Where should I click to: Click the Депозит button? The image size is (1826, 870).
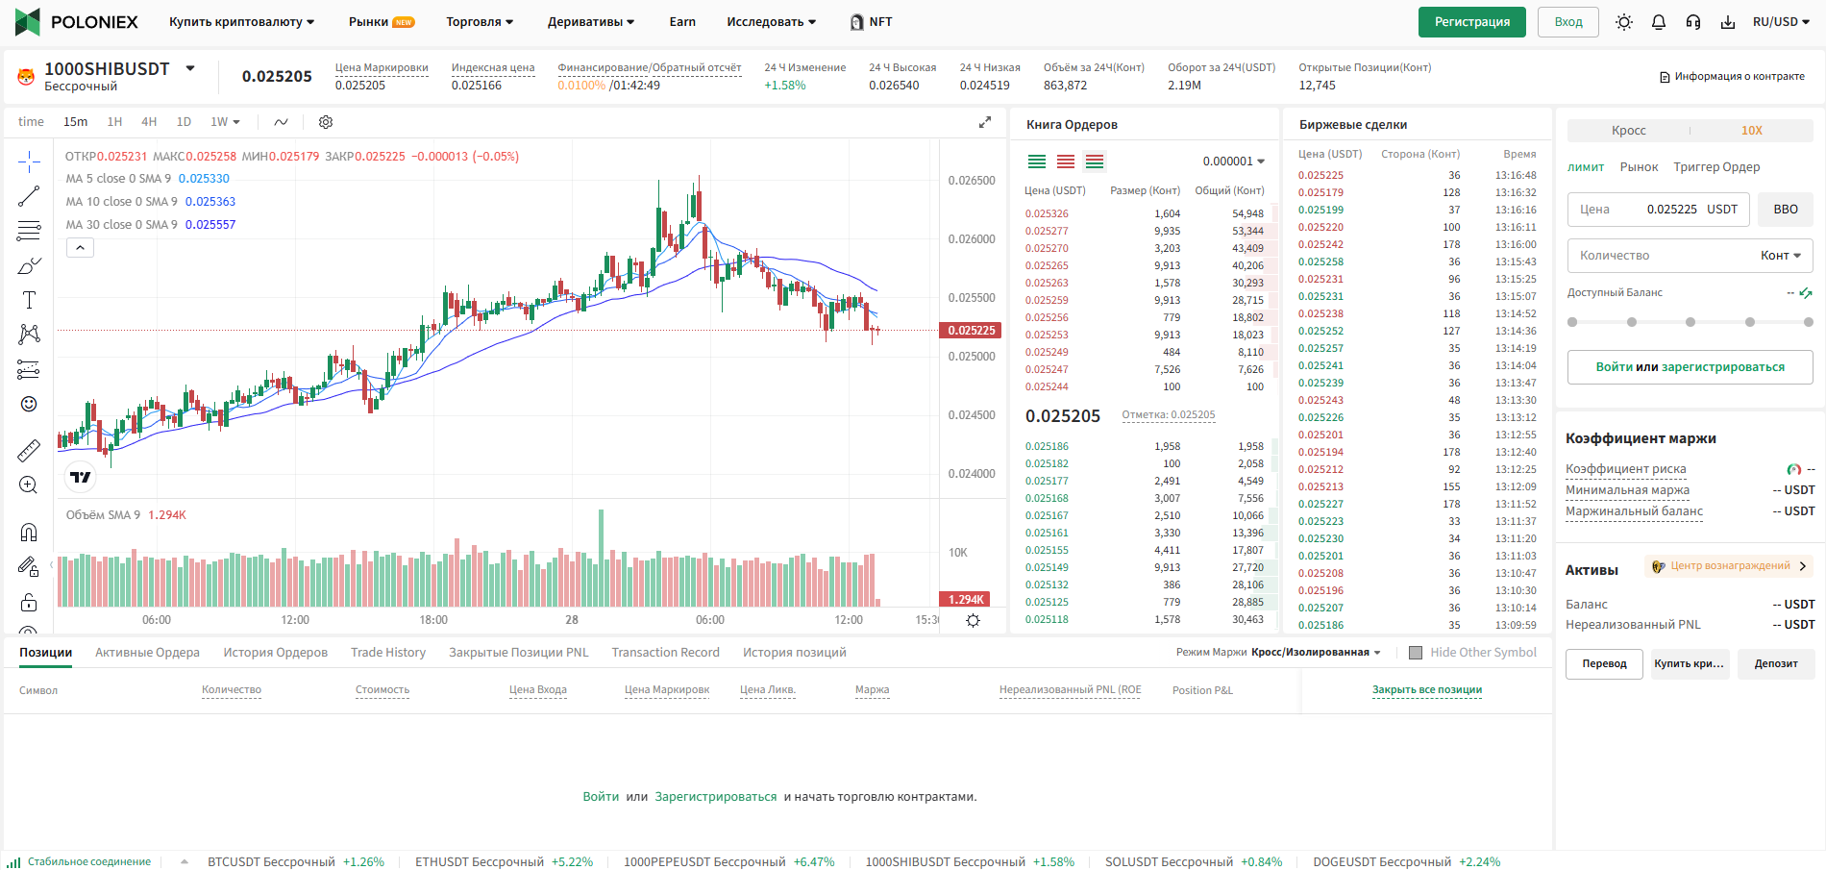point(1776,664)
